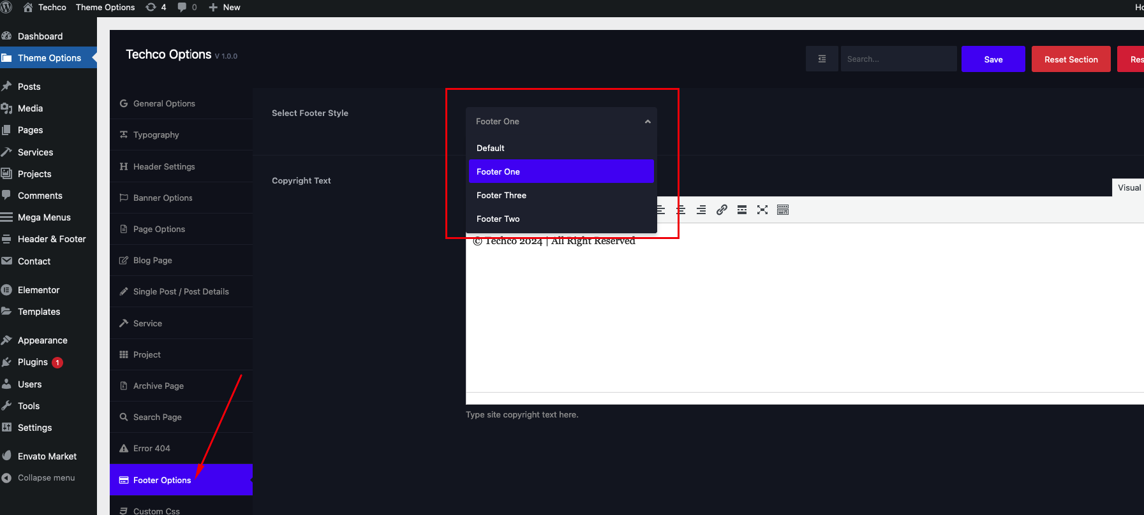Open Header Settings in theme options menu

[164, 166]
